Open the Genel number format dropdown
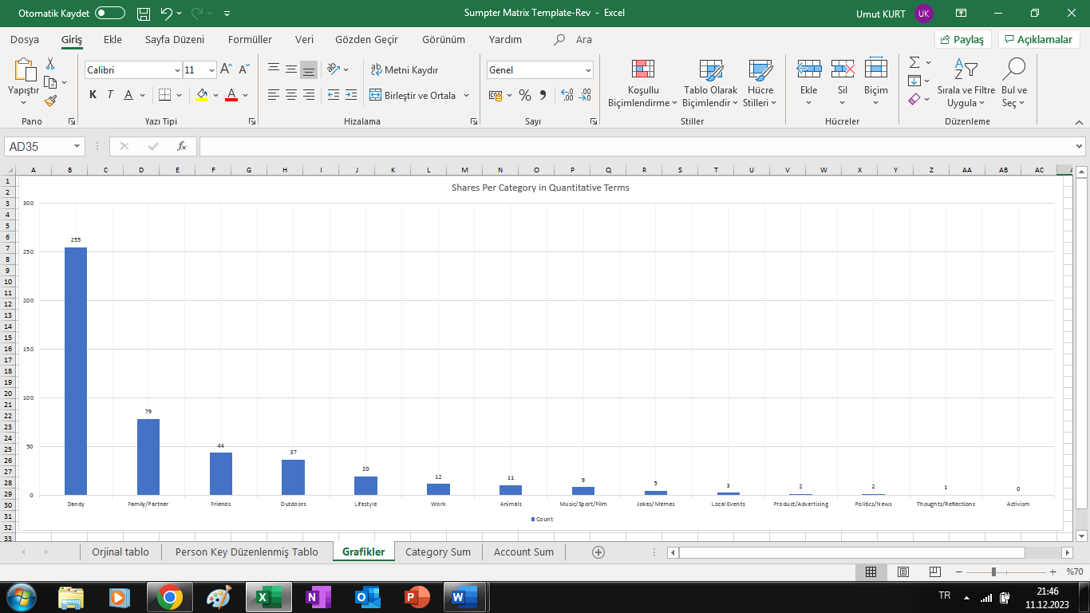 pos(588,70)
